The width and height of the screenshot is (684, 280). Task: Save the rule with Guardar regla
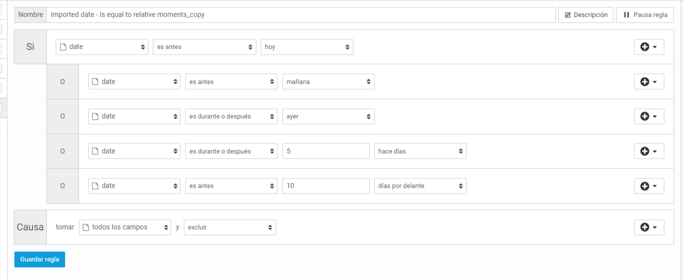click(x=39, y=259)
